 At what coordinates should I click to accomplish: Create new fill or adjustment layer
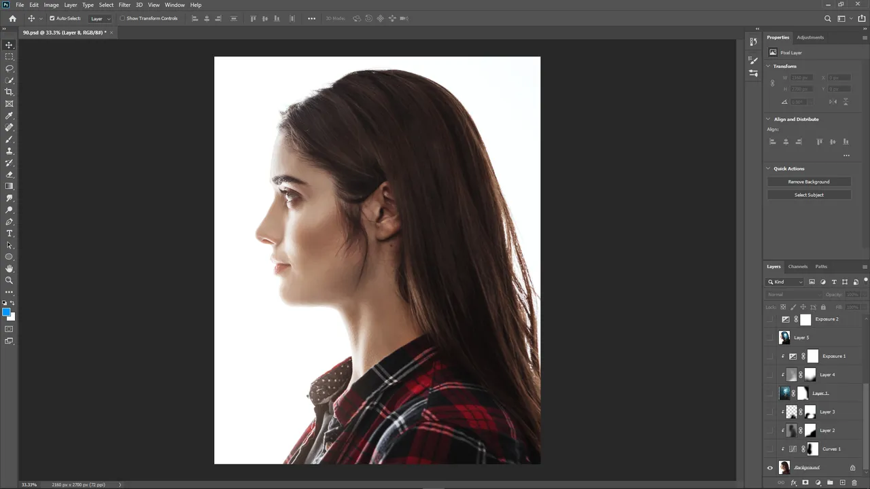[x=818, y=483]
